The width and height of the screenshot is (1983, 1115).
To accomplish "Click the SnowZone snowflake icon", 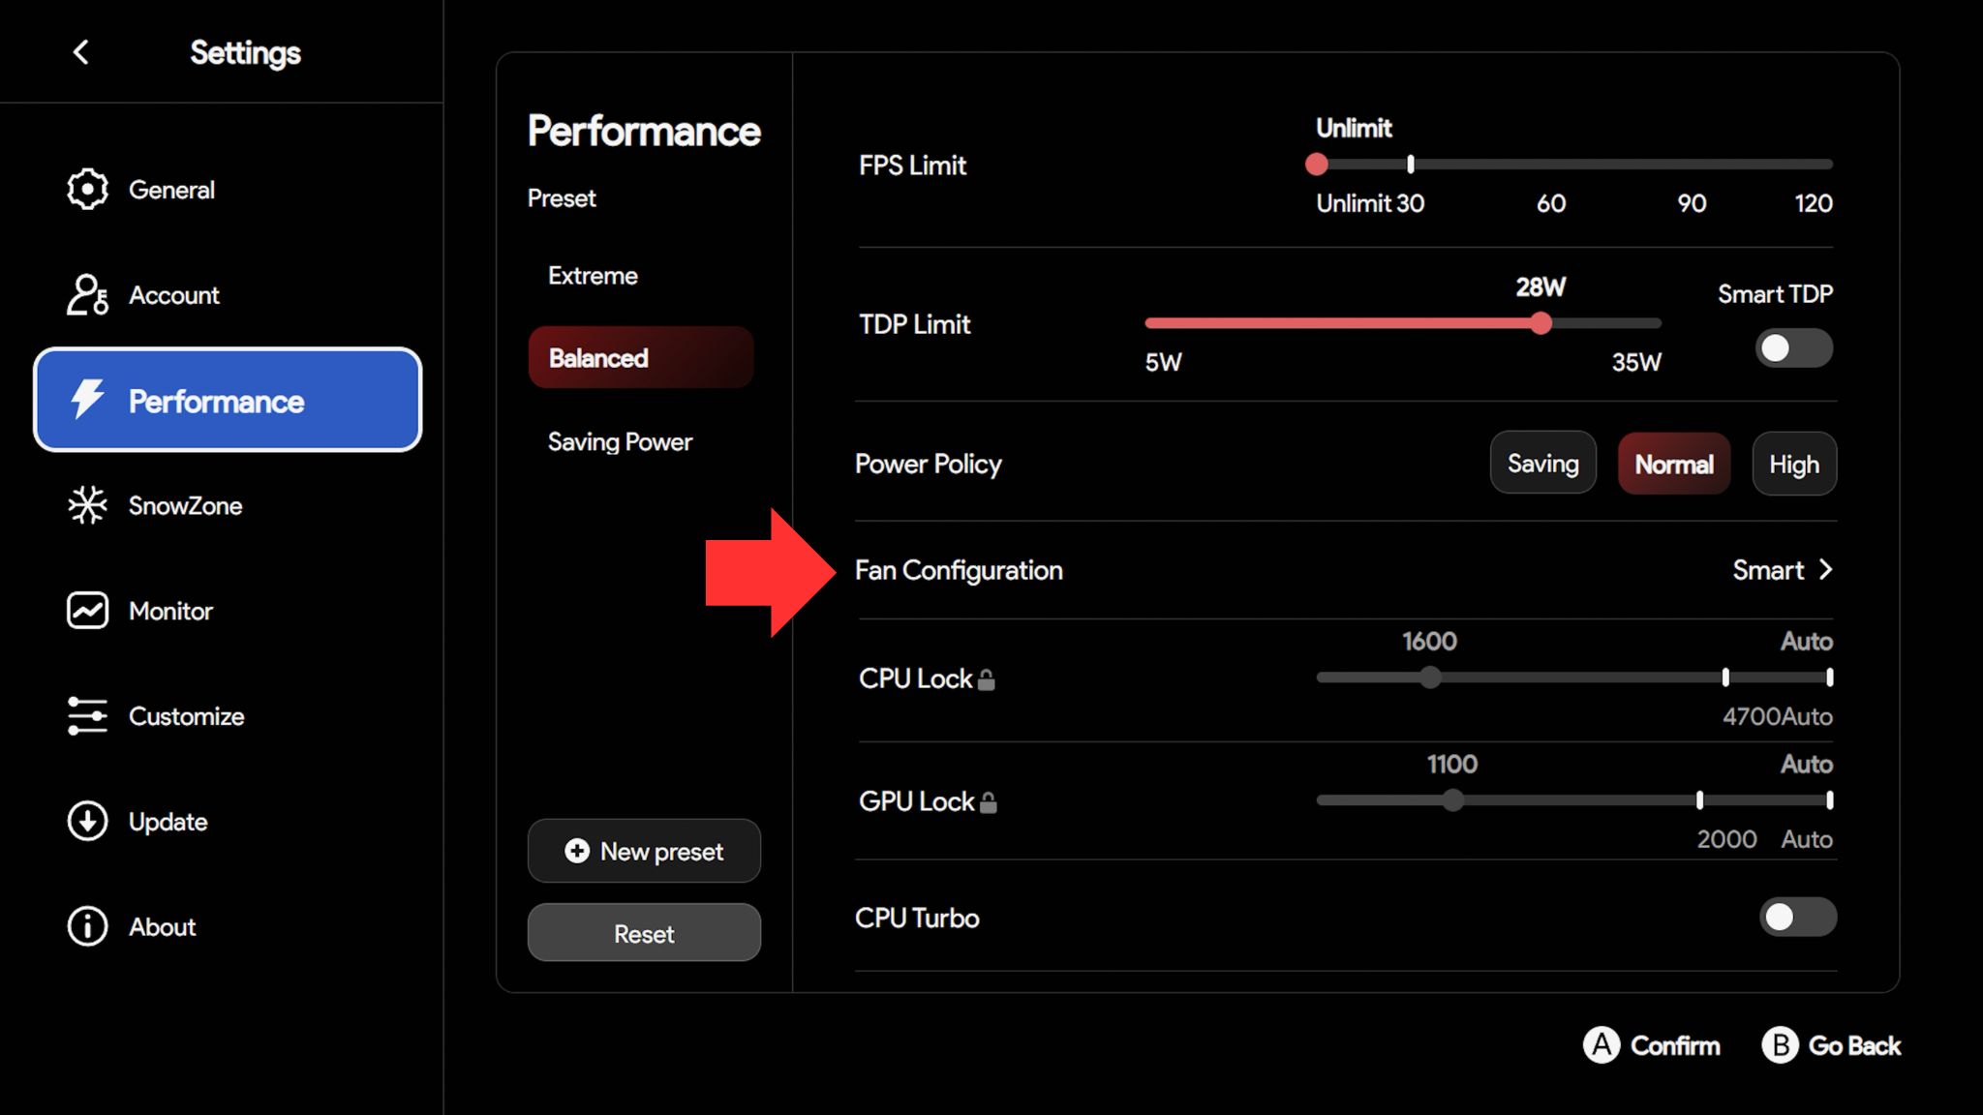I will tap(87, 505).
